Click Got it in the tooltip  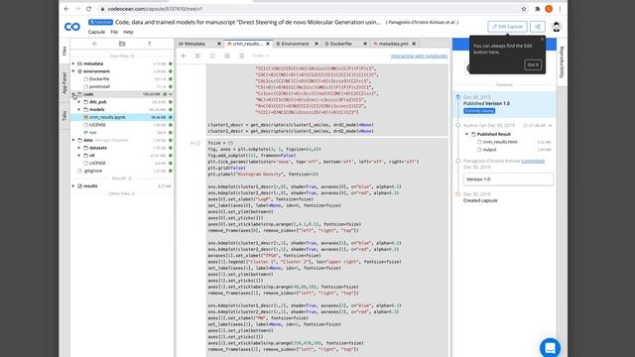533,64
